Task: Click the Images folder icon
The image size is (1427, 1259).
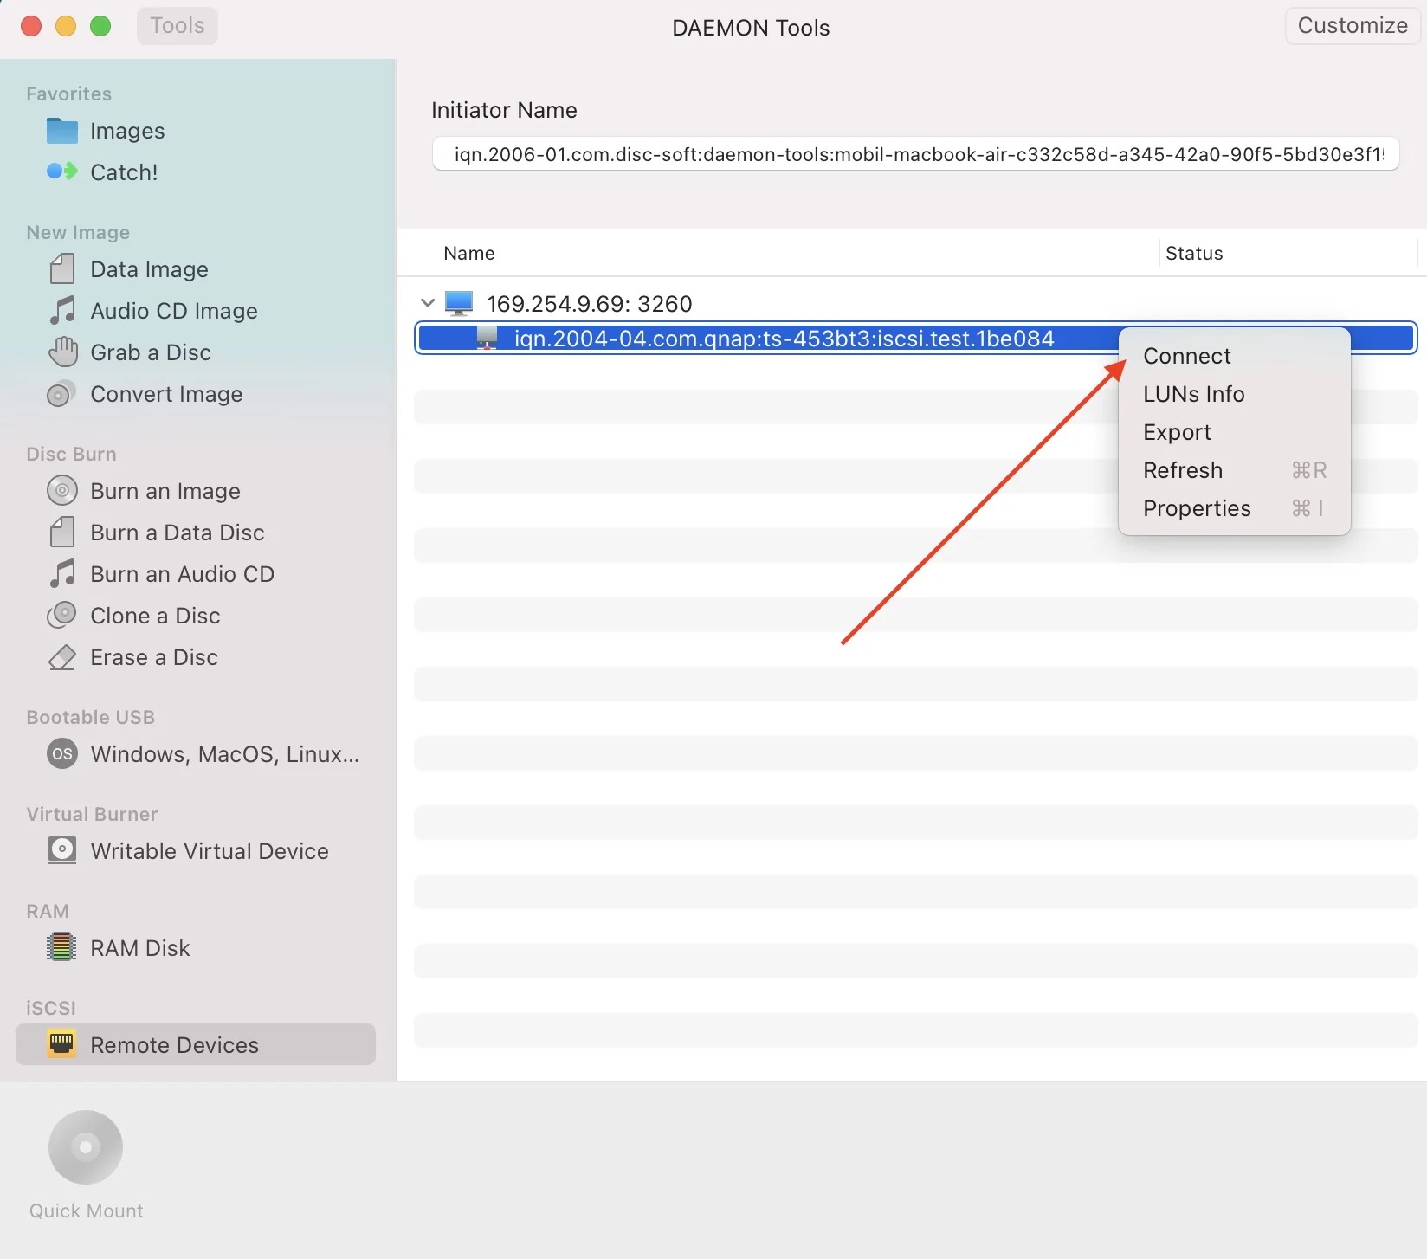Action: 61,131
